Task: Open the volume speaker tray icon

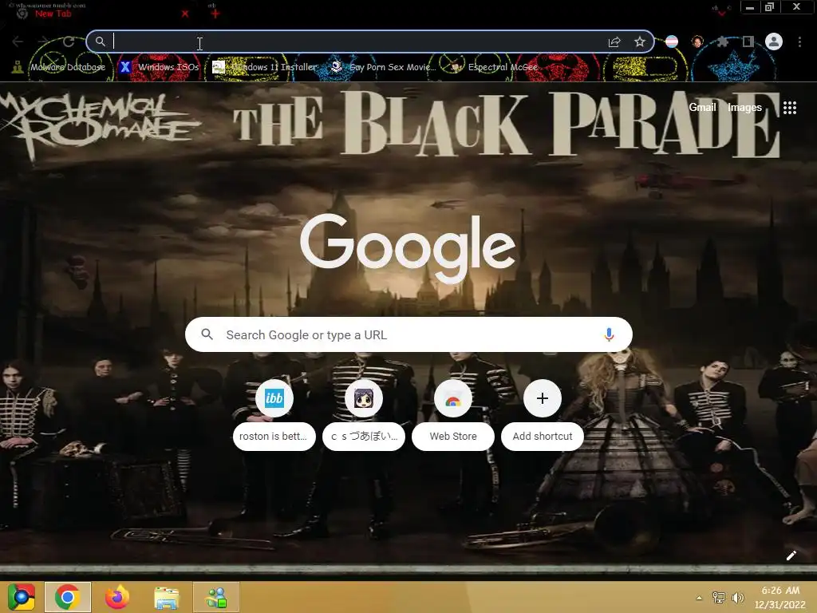Action: click(738, 597)
